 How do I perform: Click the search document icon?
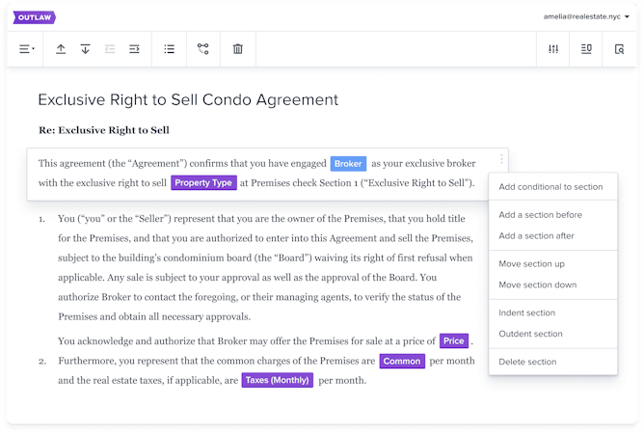pyautogui.click(x=620, y=49)
